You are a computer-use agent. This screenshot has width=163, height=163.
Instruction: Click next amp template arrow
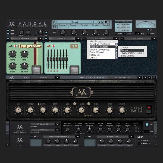(149, 77)
